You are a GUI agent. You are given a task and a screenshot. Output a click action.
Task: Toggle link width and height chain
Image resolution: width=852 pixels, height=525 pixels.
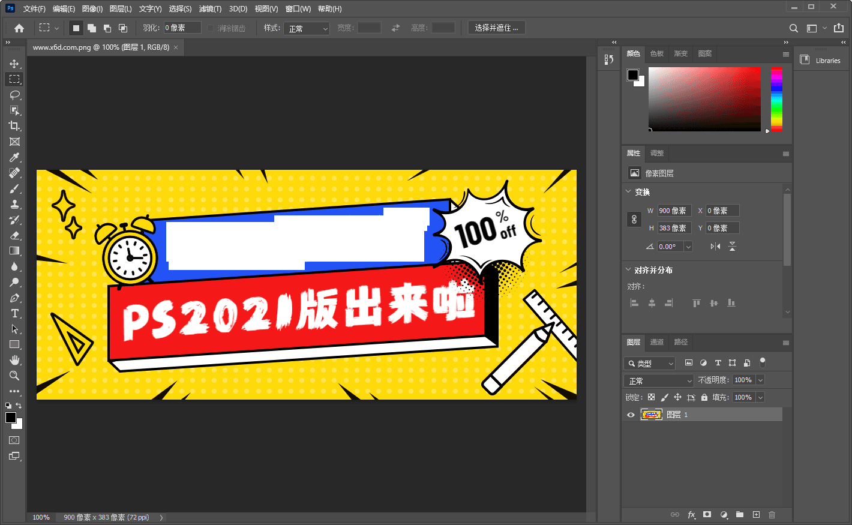[634, 220]
